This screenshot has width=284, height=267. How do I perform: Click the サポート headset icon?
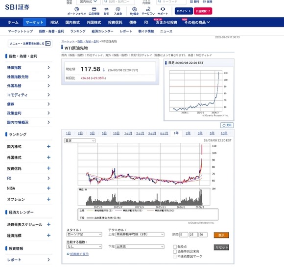(x=163, y=9)
